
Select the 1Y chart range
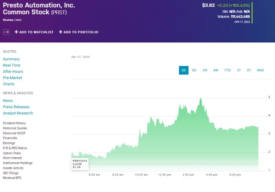pyautogui.click(x=239, y=70)
